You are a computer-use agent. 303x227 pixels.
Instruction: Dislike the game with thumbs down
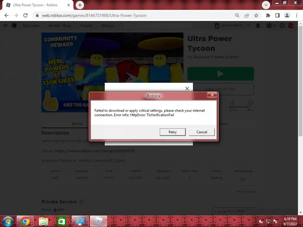pyautogui.click(x=250, y=103)
